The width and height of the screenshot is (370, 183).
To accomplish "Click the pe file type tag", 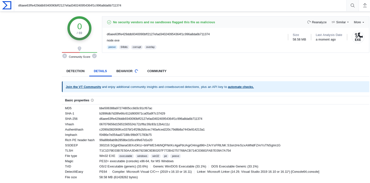I will [x=166, y=156].
